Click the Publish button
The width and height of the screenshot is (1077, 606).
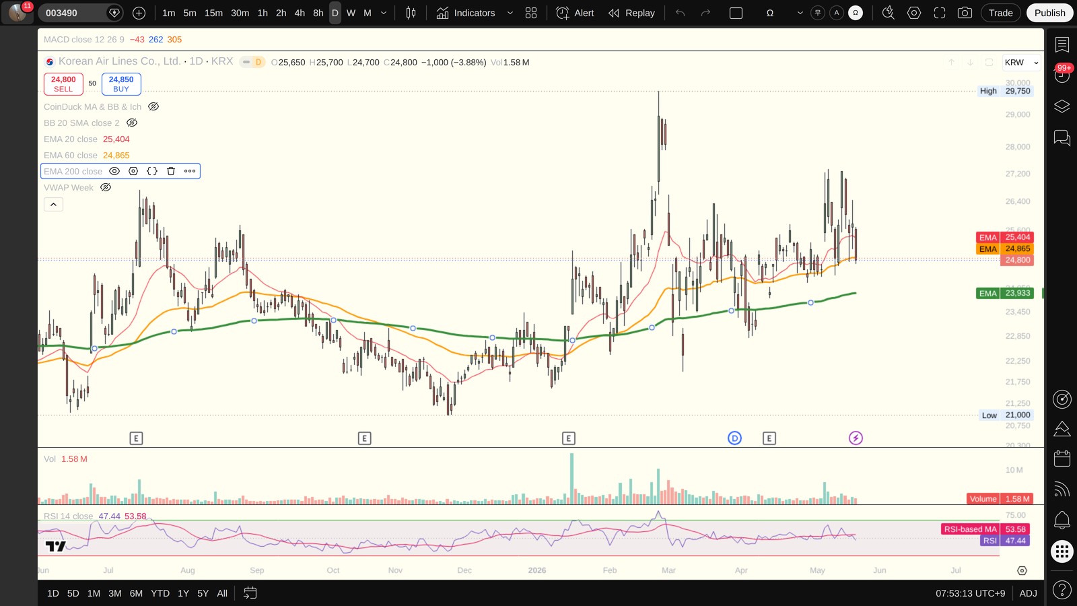[1049, 13]
